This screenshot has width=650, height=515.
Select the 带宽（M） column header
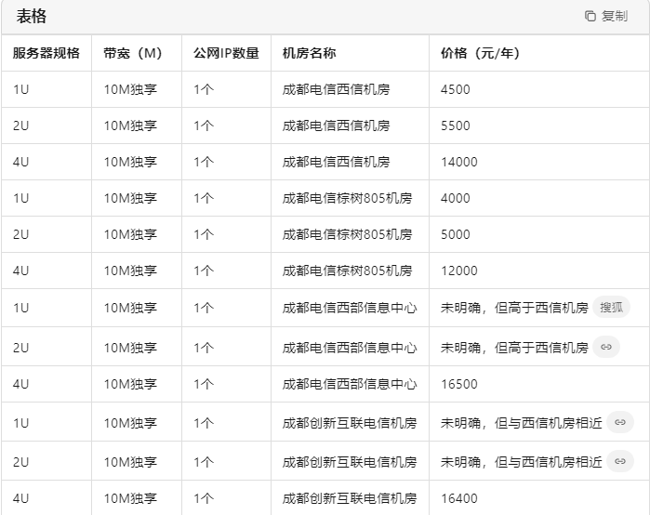(x=133, y=53)
